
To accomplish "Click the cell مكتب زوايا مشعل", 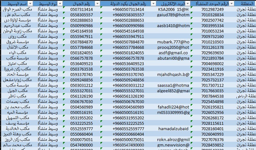I will (17, 80).
